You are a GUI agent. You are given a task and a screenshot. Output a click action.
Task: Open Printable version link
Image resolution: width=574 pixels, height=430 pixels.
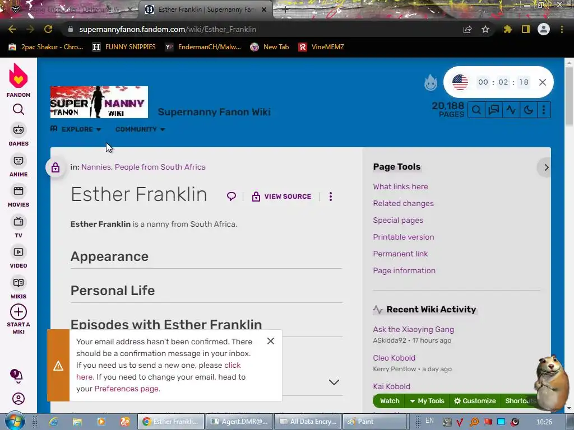pos(404,237)
